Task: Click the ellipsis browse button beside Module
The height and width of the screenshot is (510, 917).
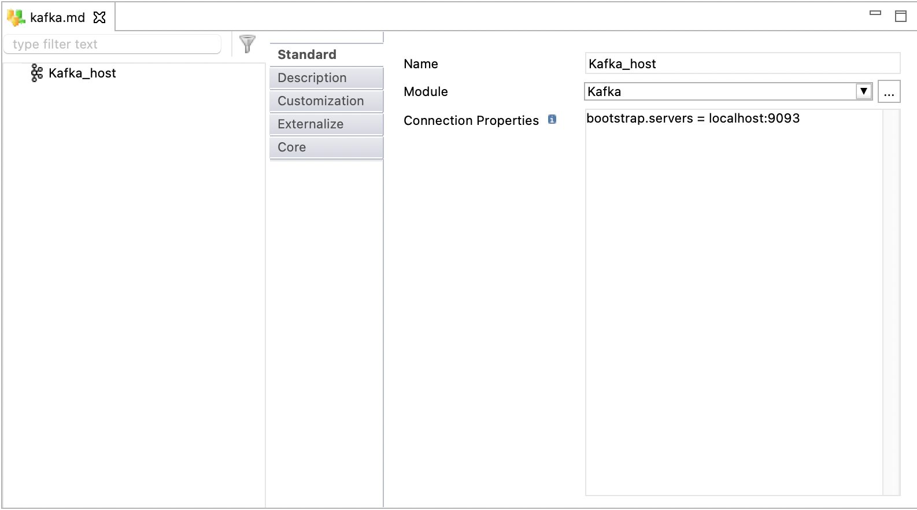Action: tap(889, 91)
